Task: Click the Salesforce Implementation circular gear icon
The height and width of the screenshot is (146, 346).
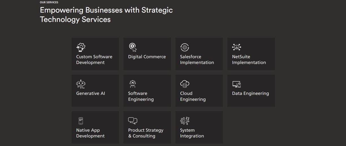Action: point(185,47)
